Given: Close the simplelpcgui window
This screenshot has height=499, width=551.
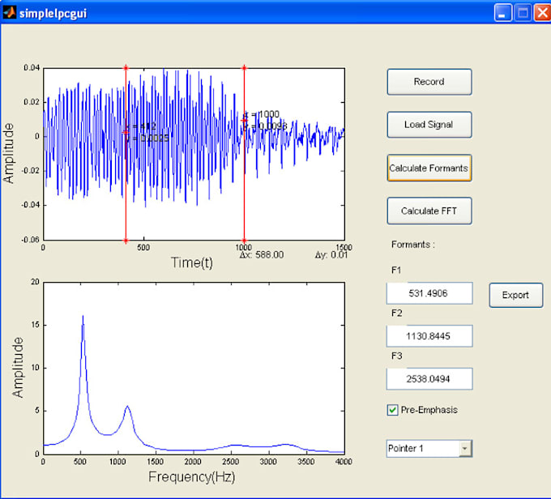Looking at the screenshot, I should tap(542, 13).
